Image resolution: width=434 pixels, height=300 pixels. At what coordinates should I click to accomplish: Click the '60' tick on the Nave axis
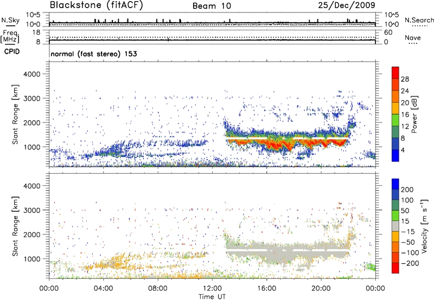pyautogui.click(x=388, y=32)
